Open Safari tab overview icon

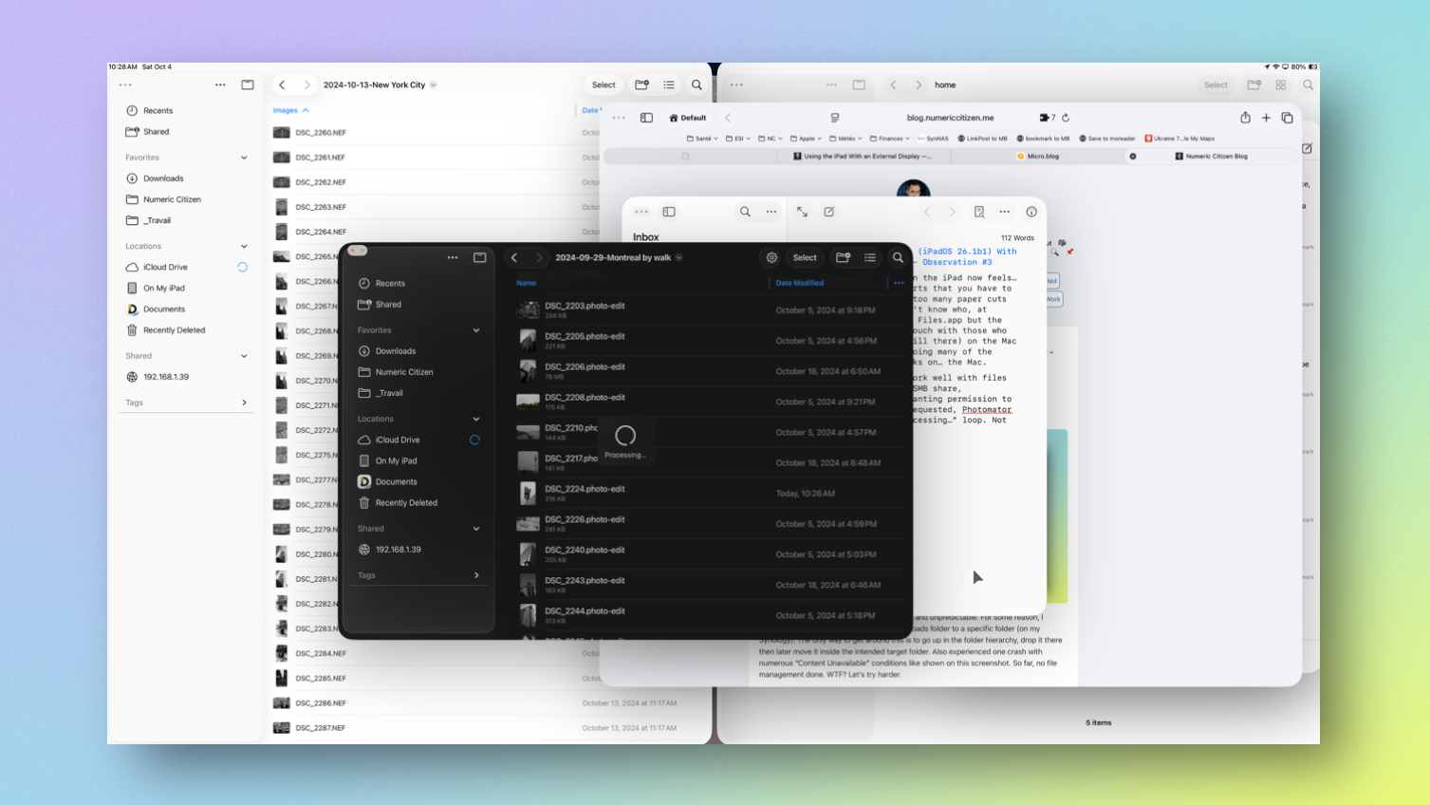[1287, 118]
